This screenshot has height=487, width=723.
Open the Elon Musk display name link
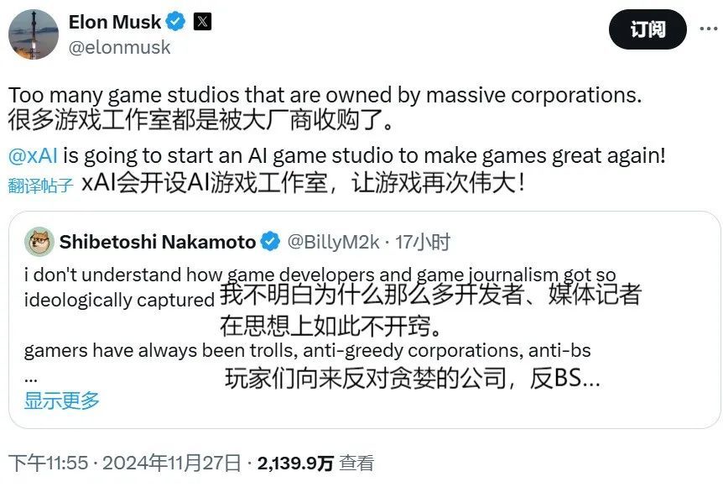116,22
